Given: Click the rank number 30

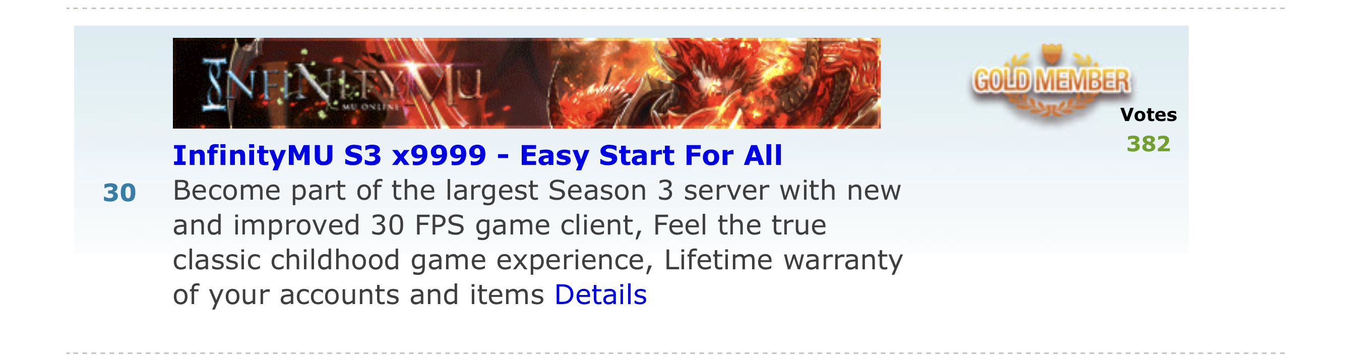Looking at the screenshot, I should tap(119, 193).
